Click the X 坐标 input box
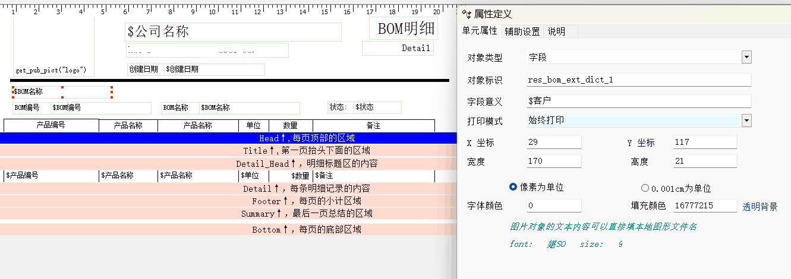 tap(553, 142)
